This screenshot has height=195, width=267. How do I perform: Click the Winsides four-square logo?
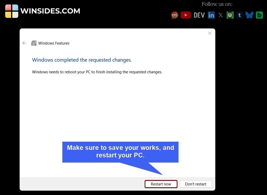coord(12,11)
